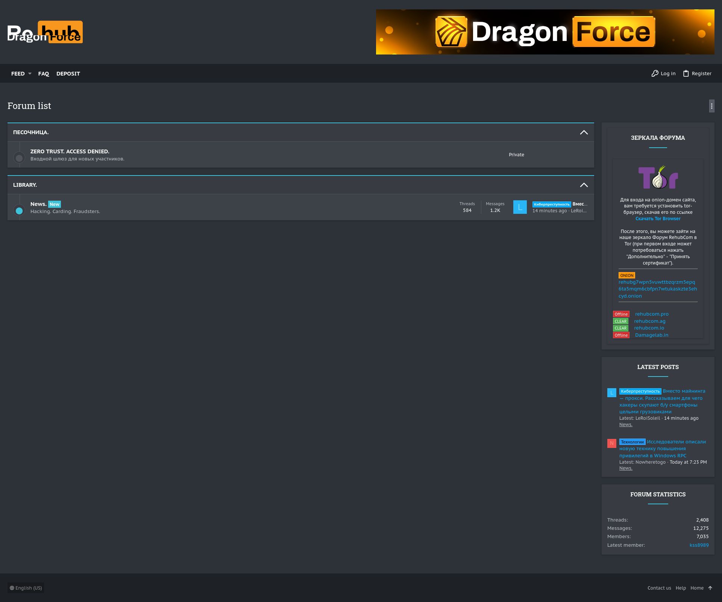Click the 14 minutes ago timestamp in News row
This screenshot has height=602, width=722.
point(549,211)
